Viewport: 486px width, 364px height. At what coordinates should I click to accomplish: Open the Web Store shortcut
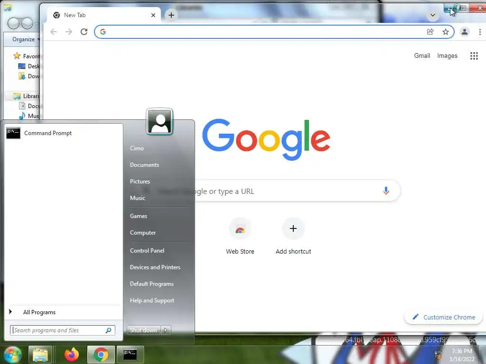pos(240,236)
